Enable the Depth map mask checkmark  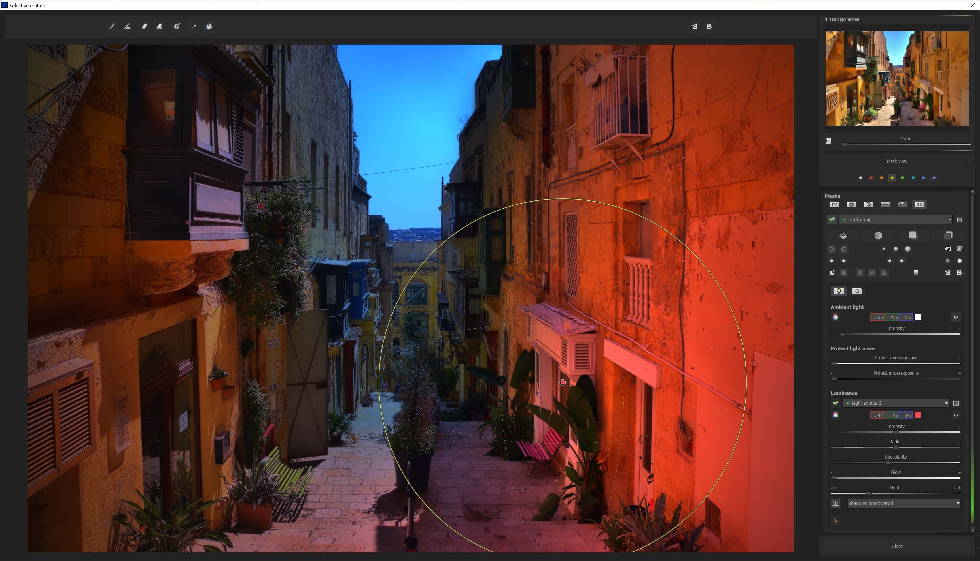832,220
